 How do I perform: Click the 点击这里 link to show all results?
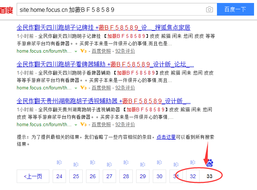point(166,137)
